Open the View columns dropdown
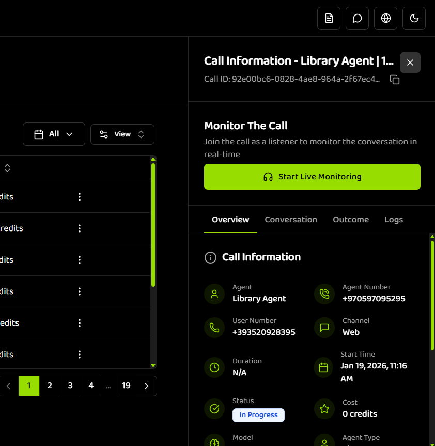This screenshot has width=435, height=446. pos(122,134)
